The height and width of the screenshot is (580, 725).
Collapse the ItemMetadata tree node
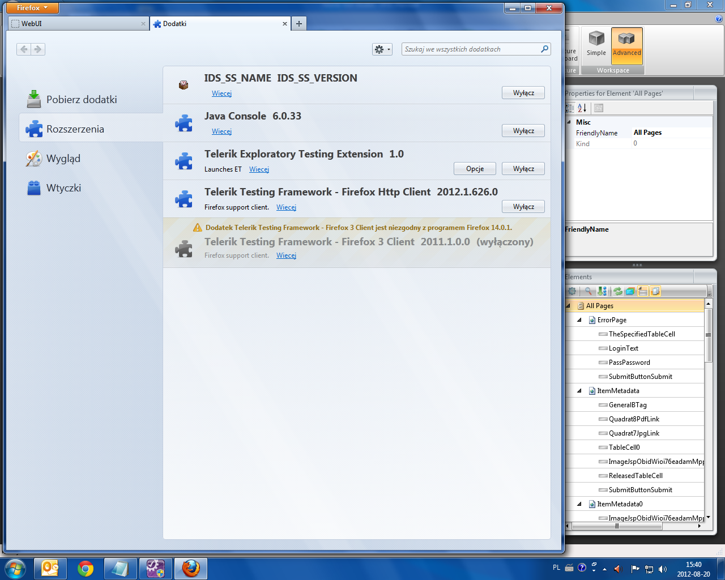coord(579,391)
